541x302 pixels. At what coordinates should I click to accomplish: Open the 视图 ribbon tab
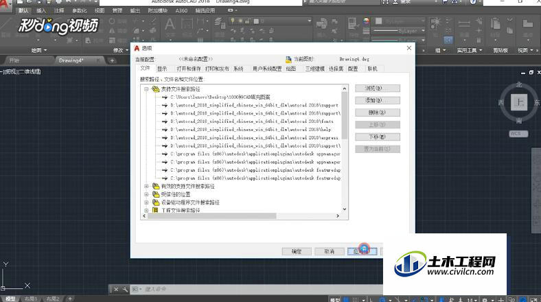[x=100, y=11]
